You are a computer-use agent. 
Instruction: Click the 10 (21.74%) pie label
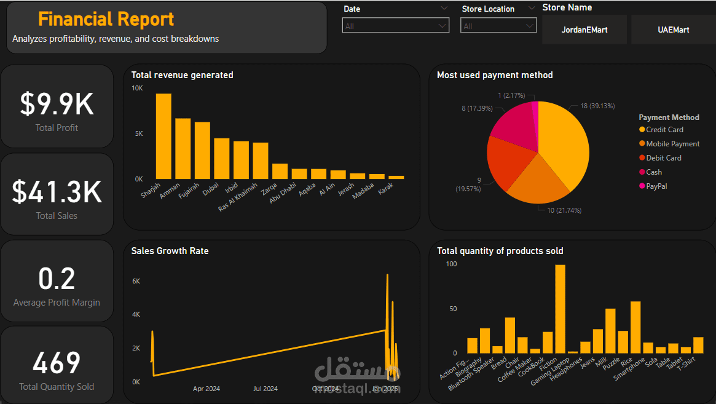(x=564, y=210)
